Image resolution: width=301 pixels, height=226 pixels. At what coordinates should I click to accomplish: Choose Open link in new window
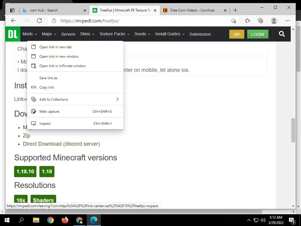click(x=75, y=56)
